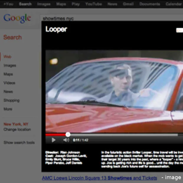Seek on the grey part of the video progress bar
The image size is (183, 183).
124,135
